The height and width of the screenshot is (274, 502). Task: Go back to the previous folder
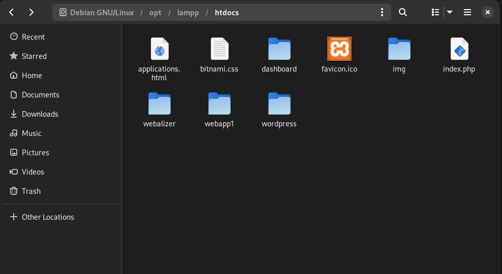pyautogui.click(x=12, y=12)
